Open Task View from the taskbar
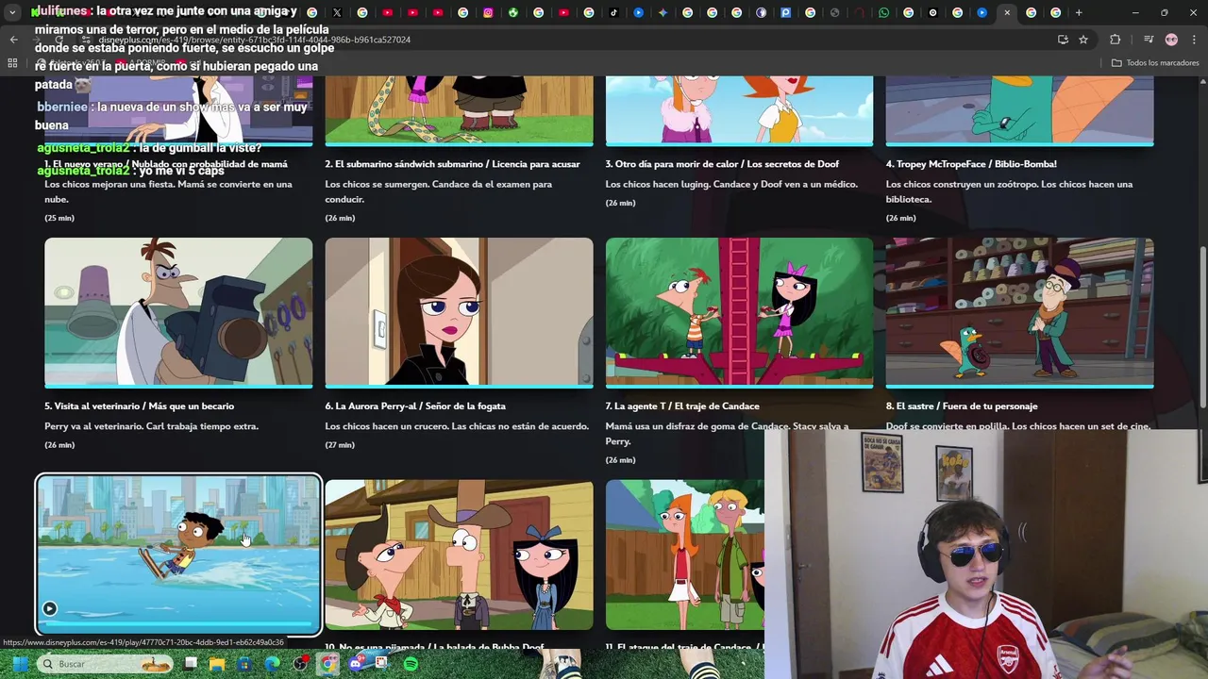The width and height of the screenshot is (1208, 679). (190, 664)
